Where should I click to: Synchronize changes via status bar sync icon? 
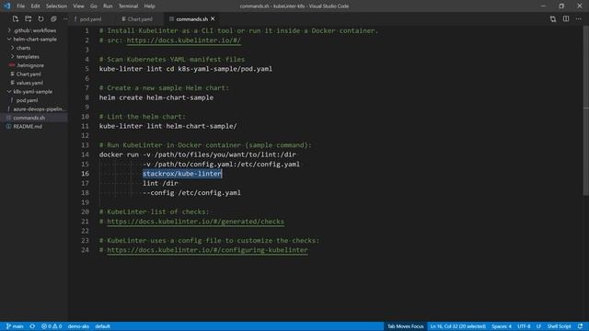coord(33,326)
